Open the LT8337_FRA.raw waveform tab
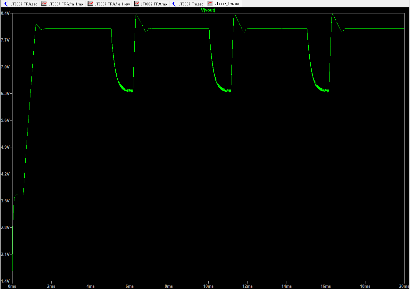 coord(151,4)
